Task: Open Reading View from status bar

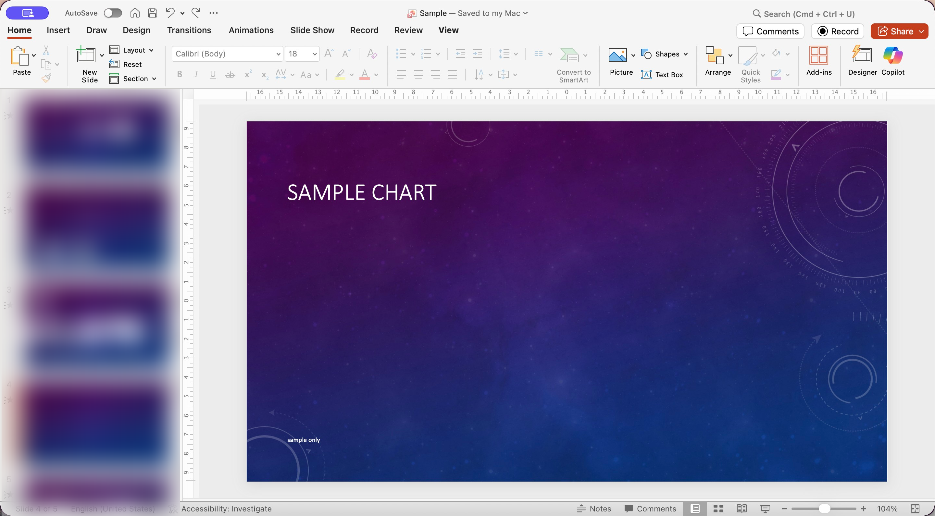Action: click(x=742, y=509)
